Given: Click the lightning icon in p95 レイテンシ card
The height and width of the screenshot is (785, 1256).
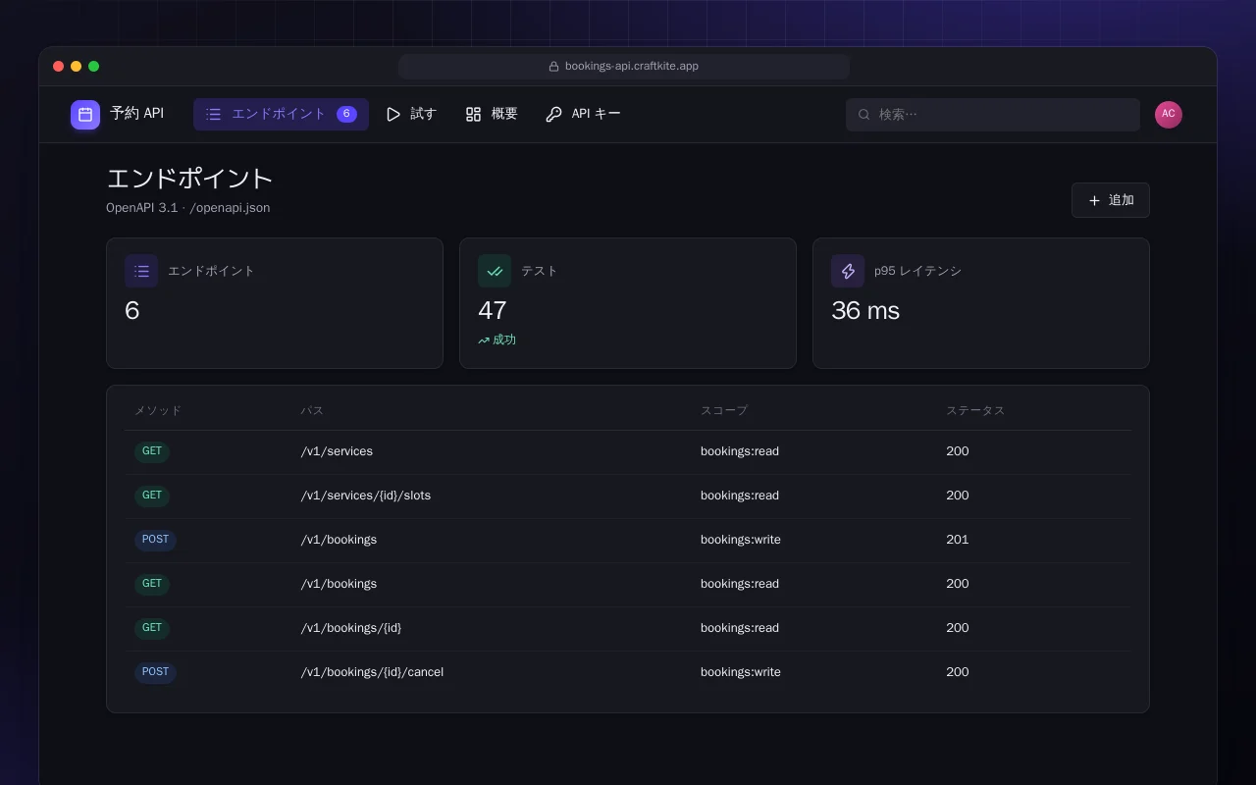Looking at the screenshot, I should (x=848, y=271).
